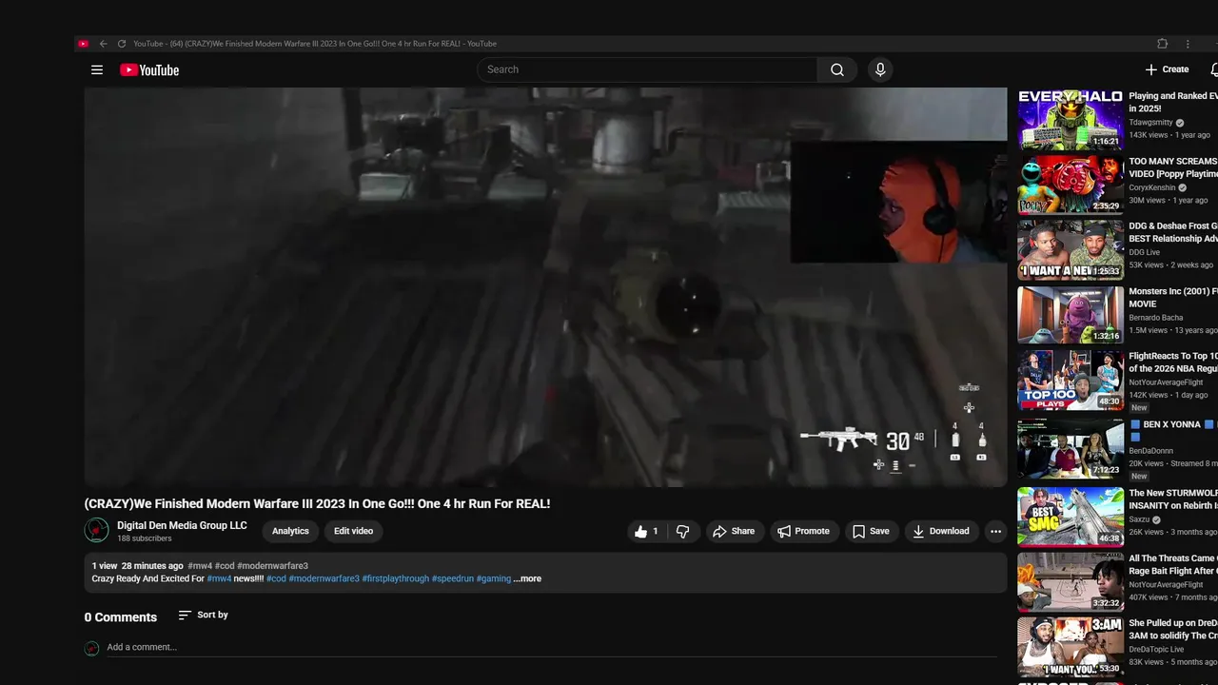The width and height of the screenshot is (1218, 685).
Task: Click the tab favicon in browser bar
Action: pyautogui.click(x=84, y=44)
